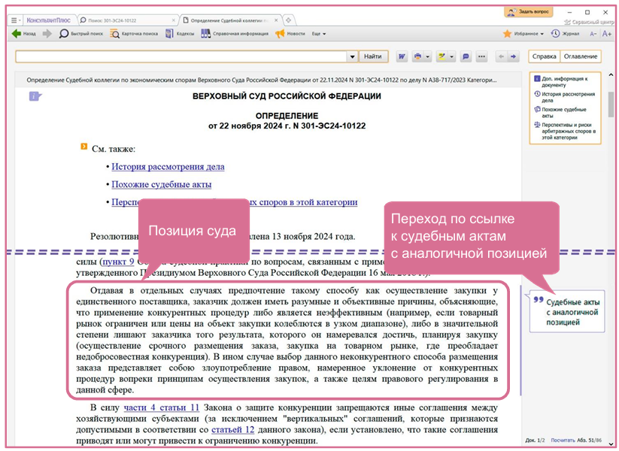Screen dimensions: 619x451
Task: Switch to the КонсультантПлюс start tab
Action: click(49, 20)
